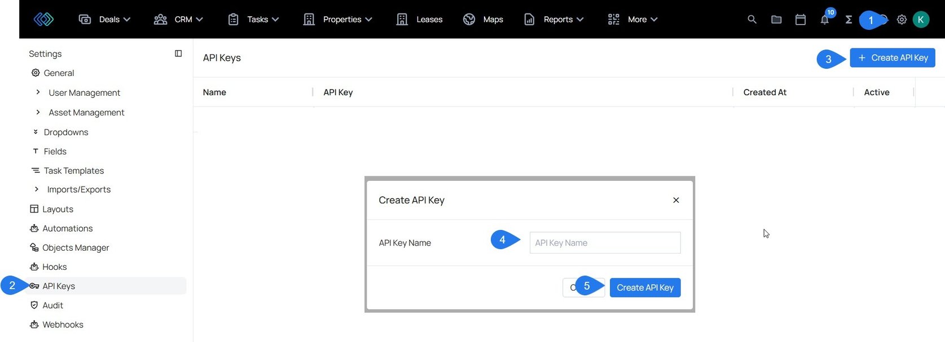This screenshot has height=342, width=945.
Task: Open the notifications bell showing 10
Action: tap(825, 19)
